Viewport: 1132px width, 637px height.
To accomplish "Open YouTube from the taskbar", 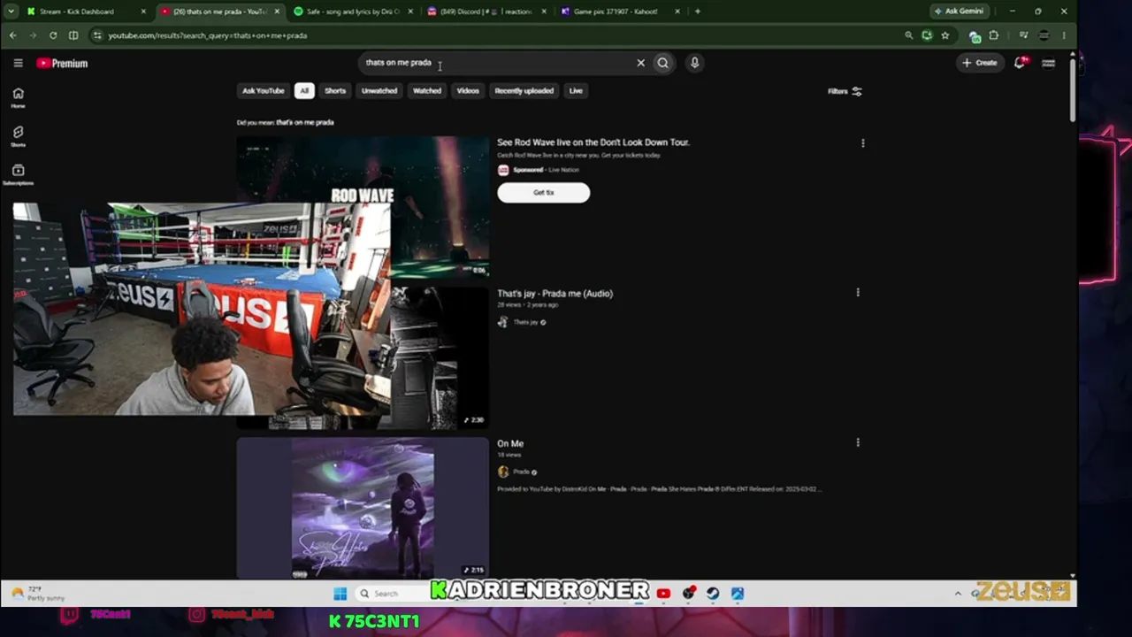I will [x=663, y=594].
